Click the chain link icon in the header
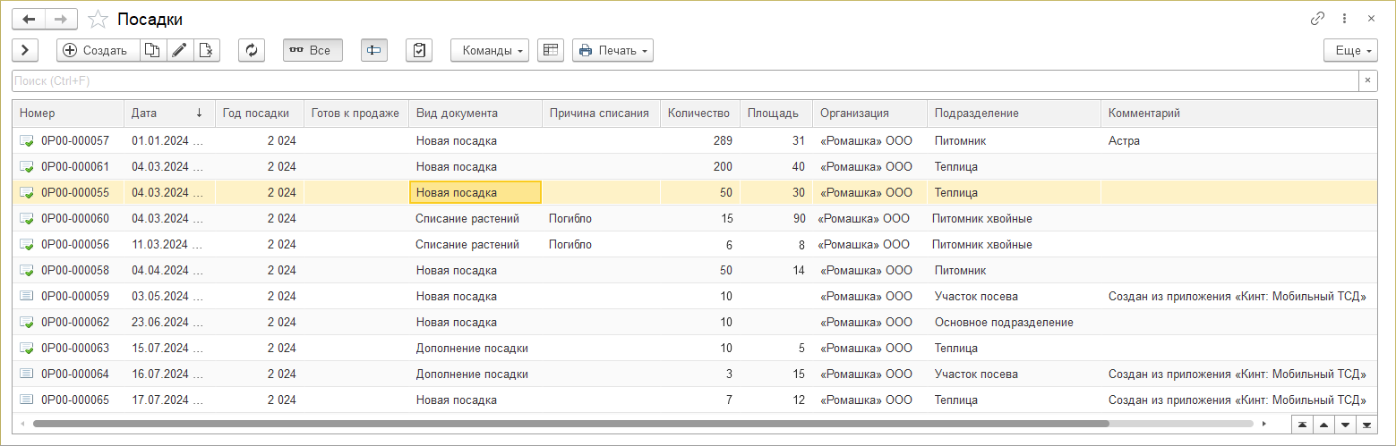 [x=1318, y=19]
